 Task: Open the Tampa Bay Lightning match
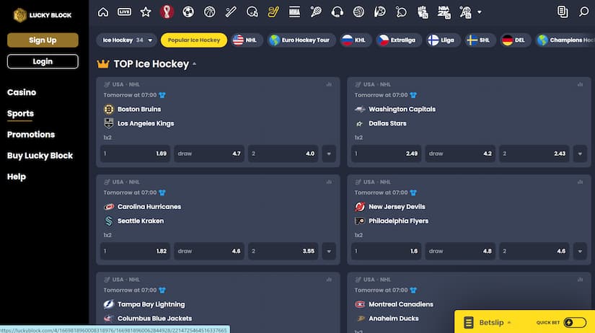click(151, 304)
